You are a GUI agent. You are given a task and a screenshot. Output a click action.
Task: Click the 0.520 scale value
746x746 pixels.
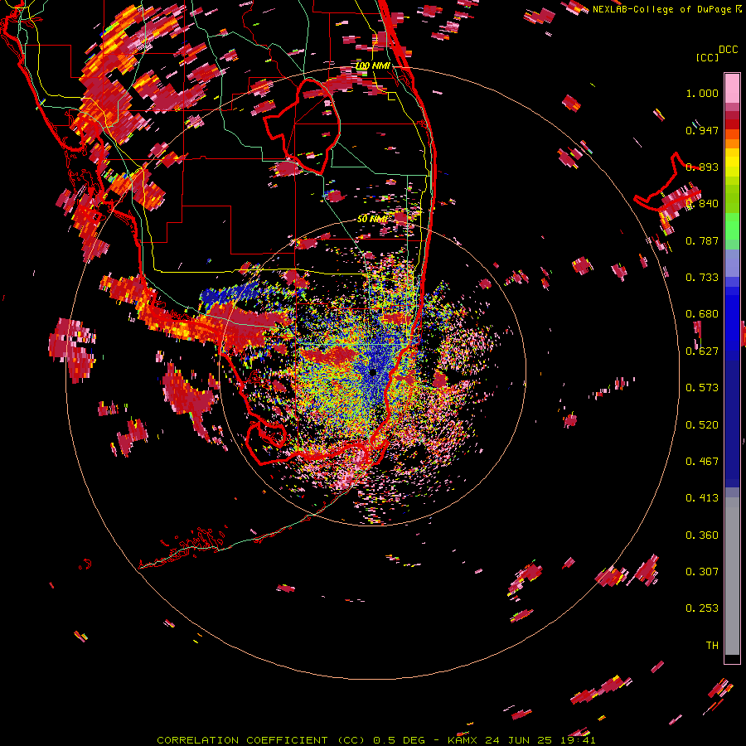tap(702, 425)
